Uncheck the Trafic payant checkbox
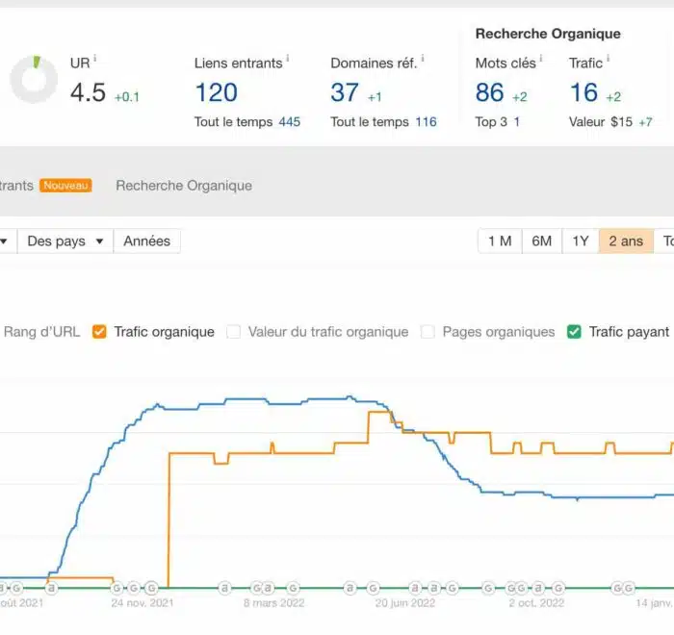 click(574, 332)
